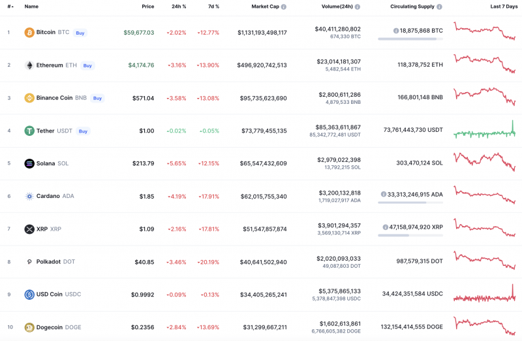Image resolution: width=522 pixels, height=341 pixels.
Task: Sort by Price column header
Action: (x=148, y=7)
